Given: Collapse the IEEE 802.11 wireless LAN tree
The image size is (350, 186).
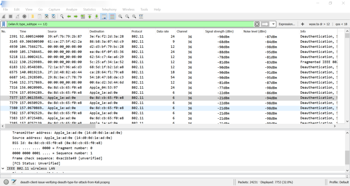Looking at the screenshot, I should (3, 169).
